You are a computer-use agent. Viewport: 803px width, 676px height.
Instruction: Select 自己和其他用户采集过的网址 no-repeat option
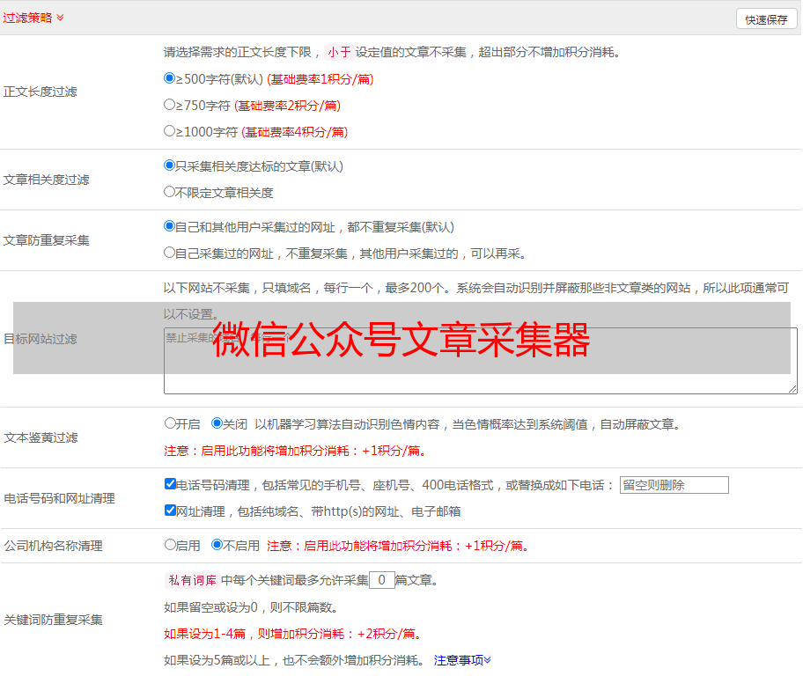[x=170, y=226]
